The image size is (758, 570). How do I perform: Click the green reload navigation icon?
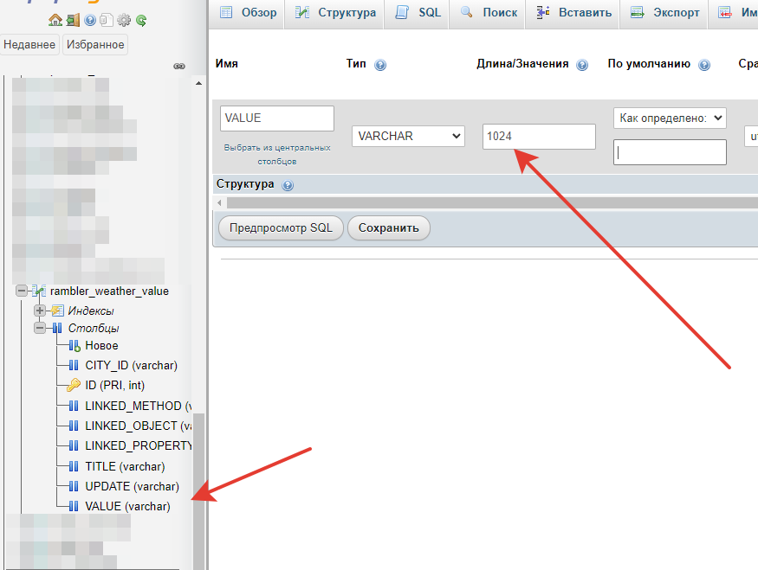click(x=141, y=20)
